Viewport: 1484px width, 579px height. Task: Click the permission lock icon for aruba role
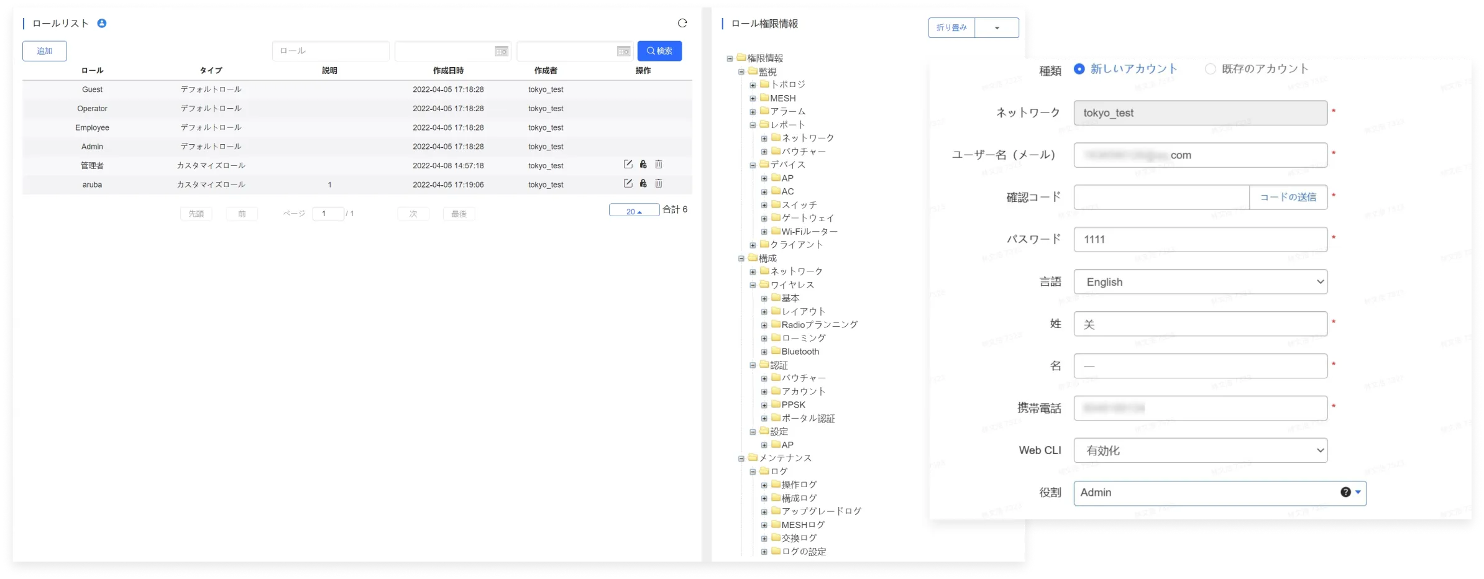[643, 184]
